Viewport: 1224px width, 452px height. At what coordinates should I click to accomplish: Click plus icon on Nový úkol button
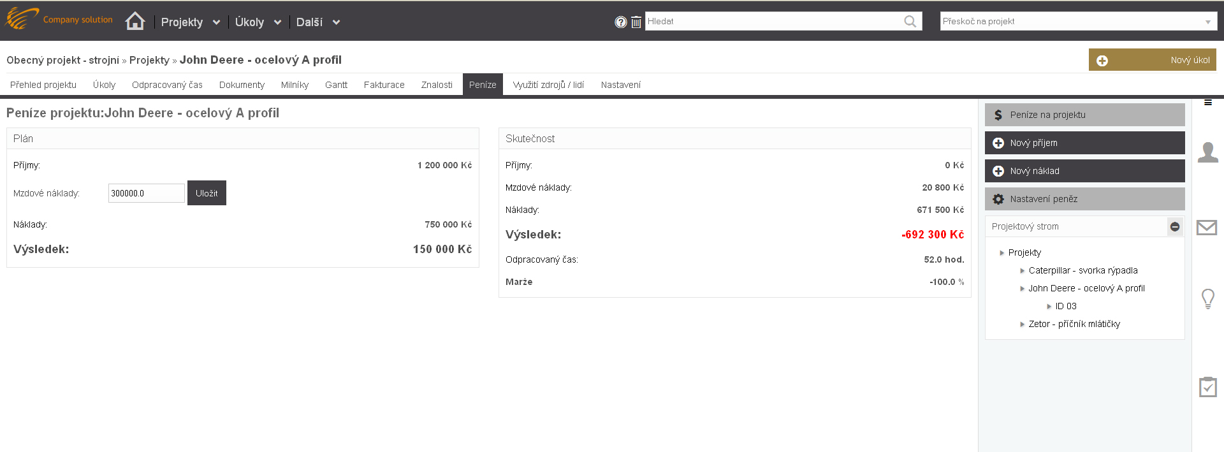(x=1102, y=61)
